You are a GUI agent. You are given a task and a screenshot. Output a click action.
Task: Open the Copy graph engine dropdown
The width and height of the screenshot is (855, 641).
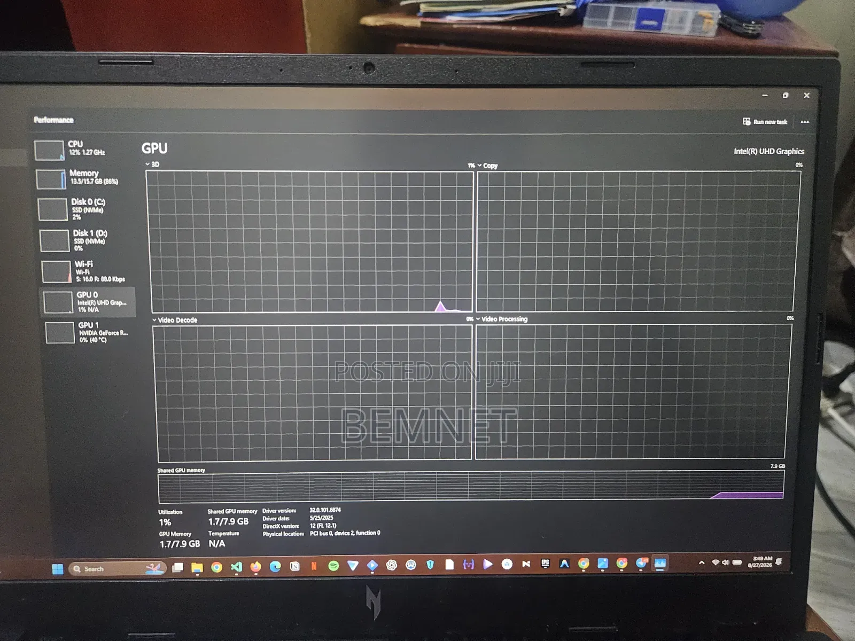pyautogui.click(x=487, y=166)
